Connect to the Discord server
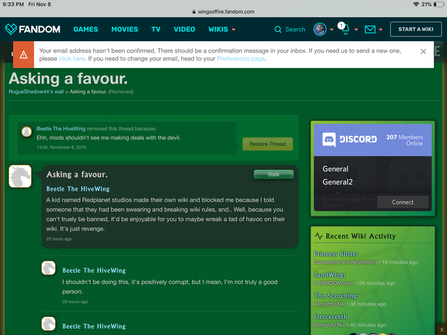Screen dimensions: 447x335 402,202
